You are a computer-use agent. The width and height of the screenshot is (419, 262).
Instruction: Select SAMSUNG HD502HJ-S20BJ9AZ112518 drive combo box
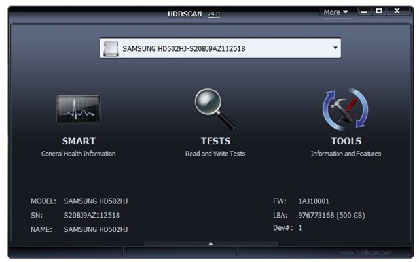click(x=220, y=48)
